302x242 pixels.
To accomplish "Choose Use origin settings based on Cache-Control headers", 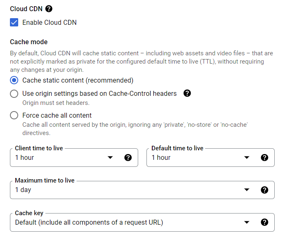I will (14, 94).
